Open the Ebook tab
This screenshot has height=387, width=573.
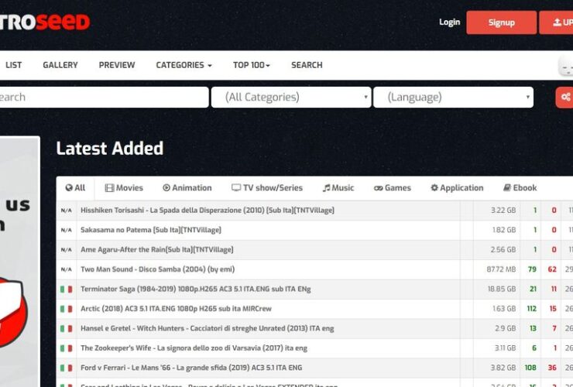coord(520,188)
